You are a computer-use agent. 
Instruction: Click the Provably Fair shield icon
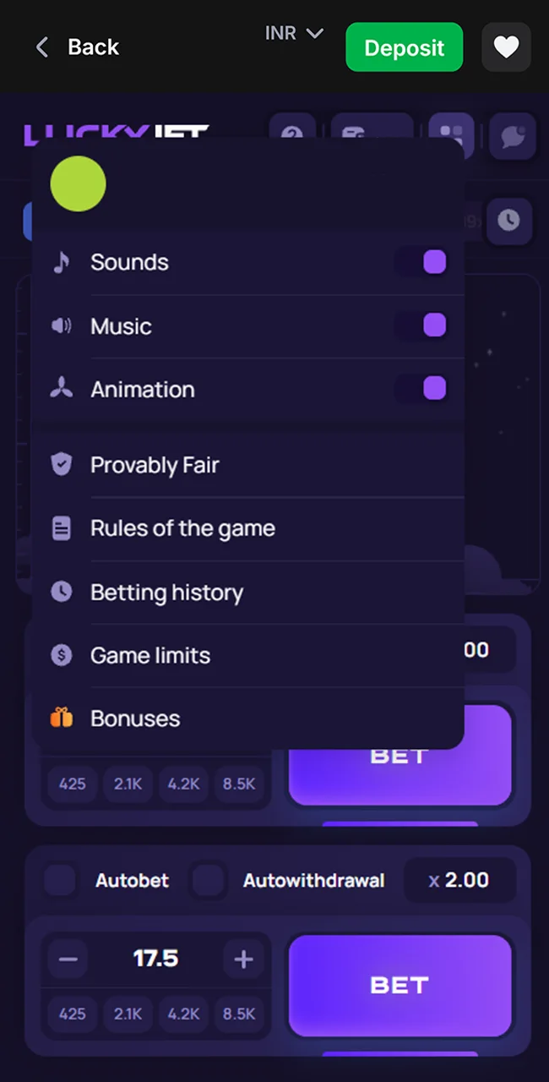tap(61, 464)
